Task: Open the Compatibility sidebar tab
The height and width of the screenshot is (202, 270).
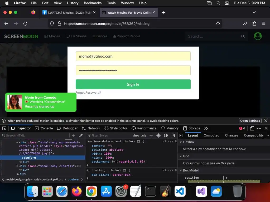Action: click(254, 135)
